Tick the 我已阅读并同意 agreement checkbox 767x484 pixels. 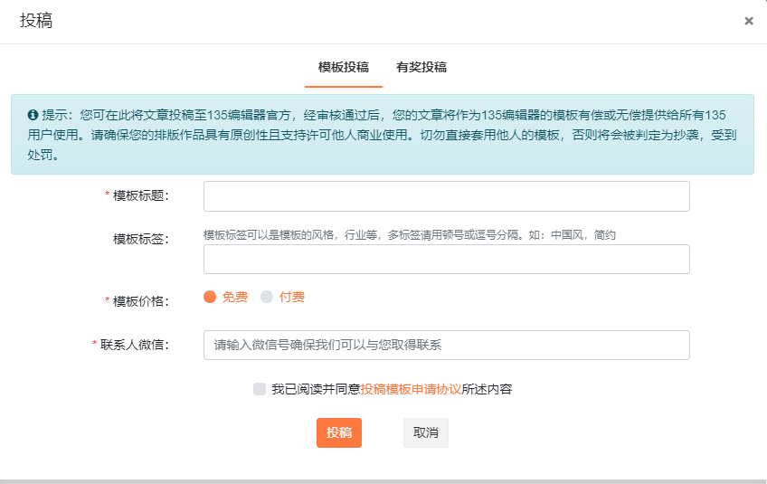(260, 389)
